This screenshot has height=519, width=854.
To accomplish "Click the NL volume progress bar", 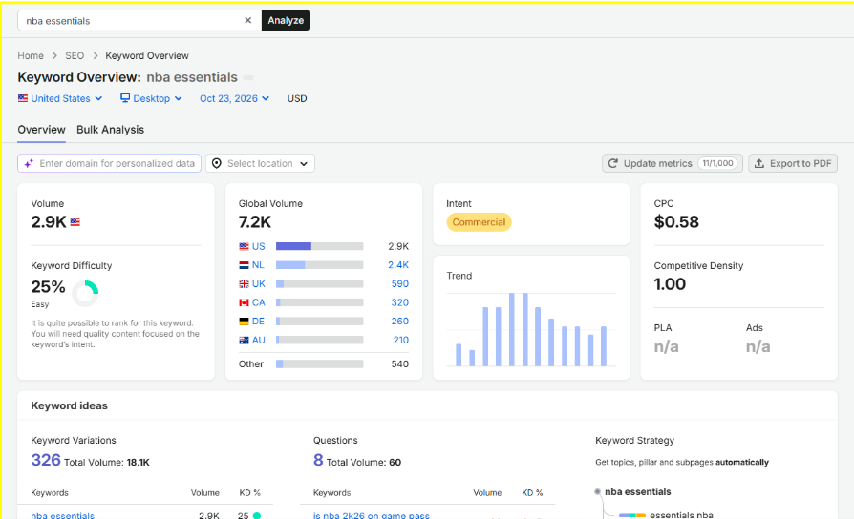I will (x=320, y=265).
